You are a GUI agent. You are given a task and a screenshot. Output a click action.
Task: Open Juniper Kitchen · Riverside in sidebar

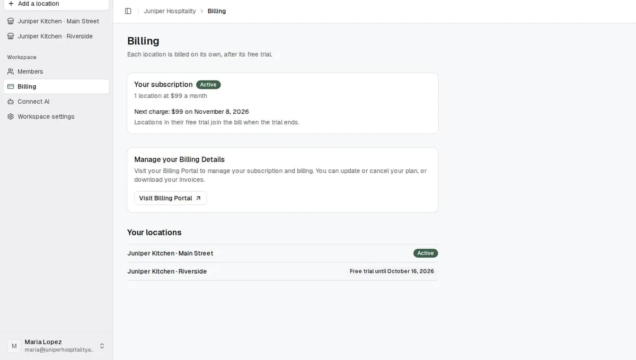pos(56,36)
